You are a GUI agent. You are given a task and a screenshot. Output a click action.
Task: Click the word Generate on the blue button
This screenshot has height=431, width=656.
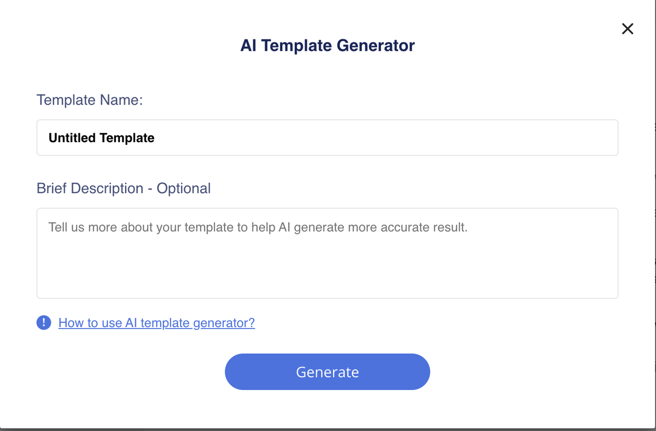(x=327, y=372)
